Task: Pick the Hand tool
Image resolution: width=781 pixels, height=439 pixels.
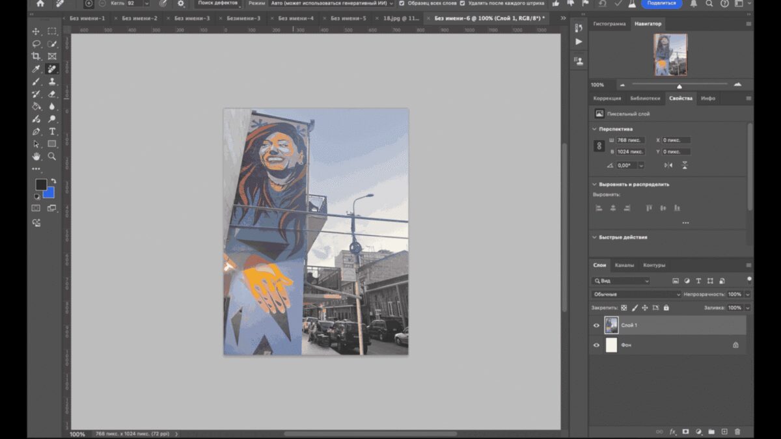Action: (36, 157)
